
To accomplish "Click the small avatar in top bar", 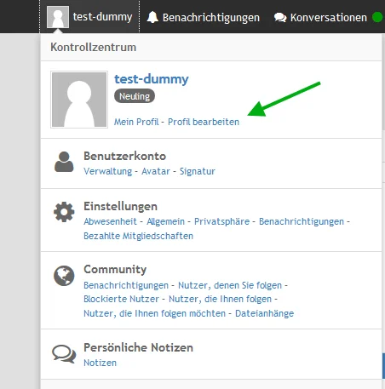I will coord(58,17).
